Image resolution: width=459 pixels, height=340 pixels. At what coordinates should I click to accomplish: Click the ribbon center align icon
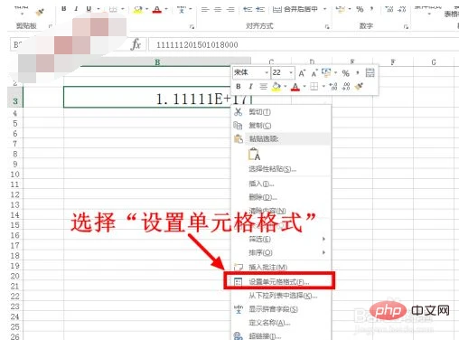pos(218,9)
